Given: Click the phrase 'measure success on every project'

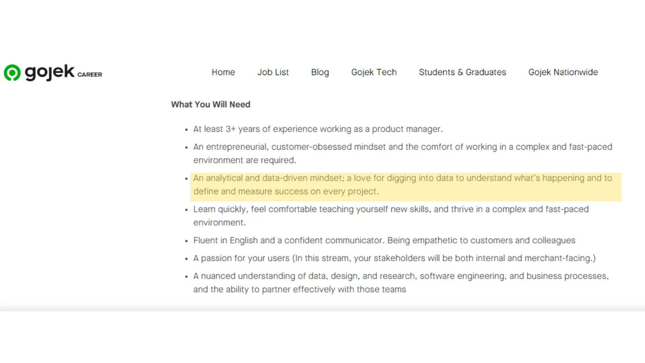Looking at the screenshot, I should [x=310, y=191].
